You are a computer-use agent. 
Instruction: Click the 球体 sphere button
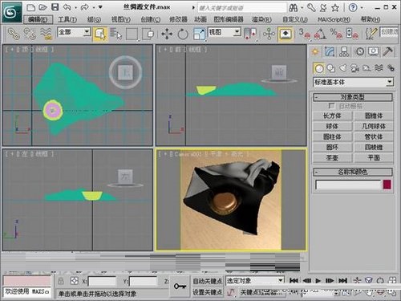coord(332,126)
